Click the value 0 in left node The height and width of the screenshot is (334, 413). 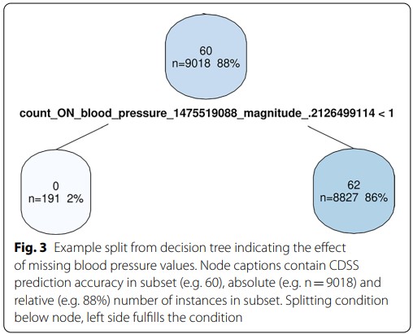[55, 186]
